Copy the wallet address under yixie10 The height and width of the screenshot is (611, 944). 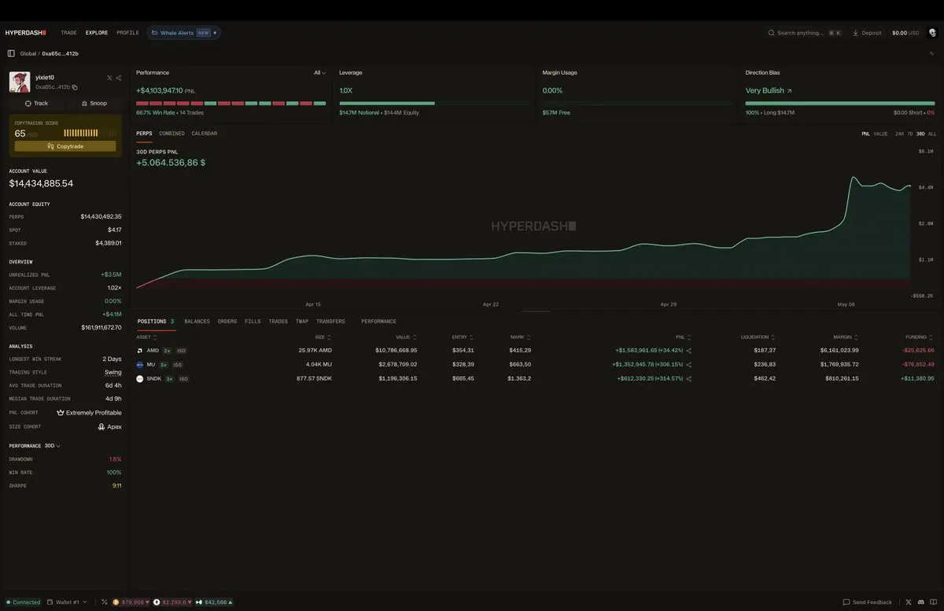point(75,87)
